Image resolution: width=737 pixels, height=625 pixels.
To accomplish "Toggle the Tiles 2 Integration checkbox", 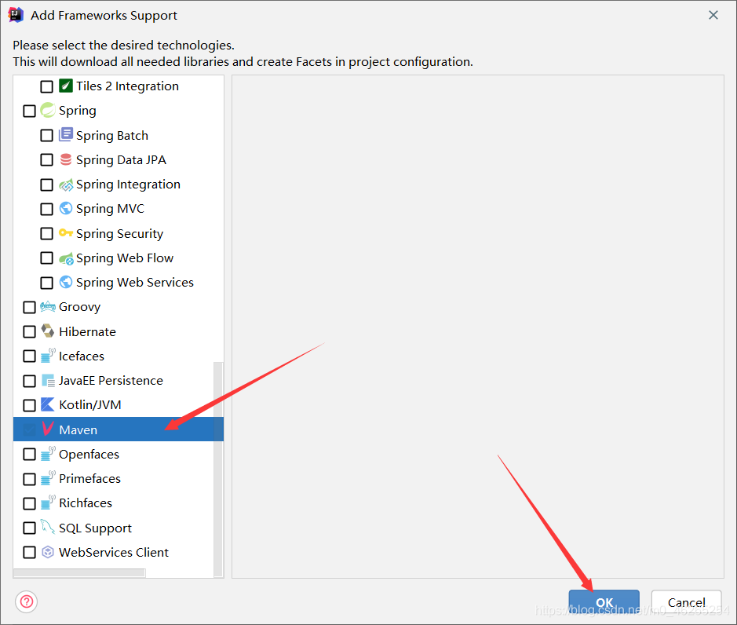I will coord(47,86).
